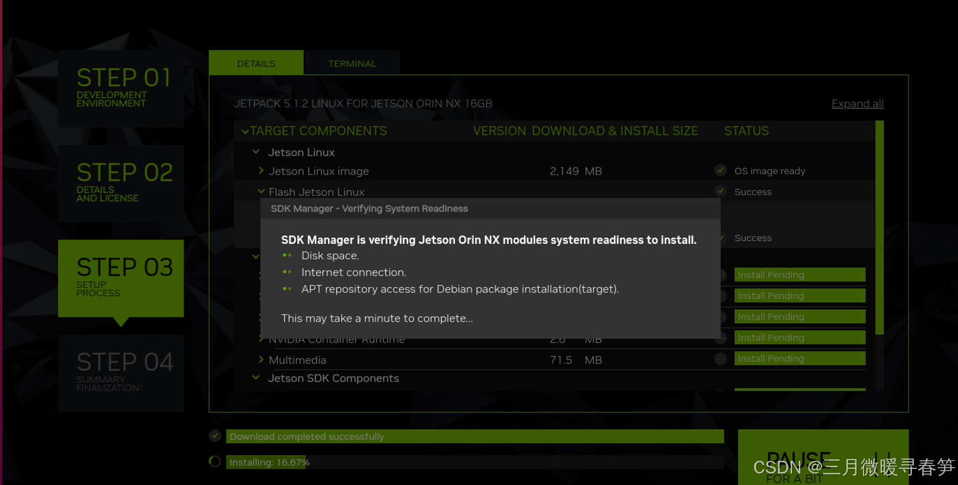
Task: Click the Download completed check icon
Action: point(215,435)
